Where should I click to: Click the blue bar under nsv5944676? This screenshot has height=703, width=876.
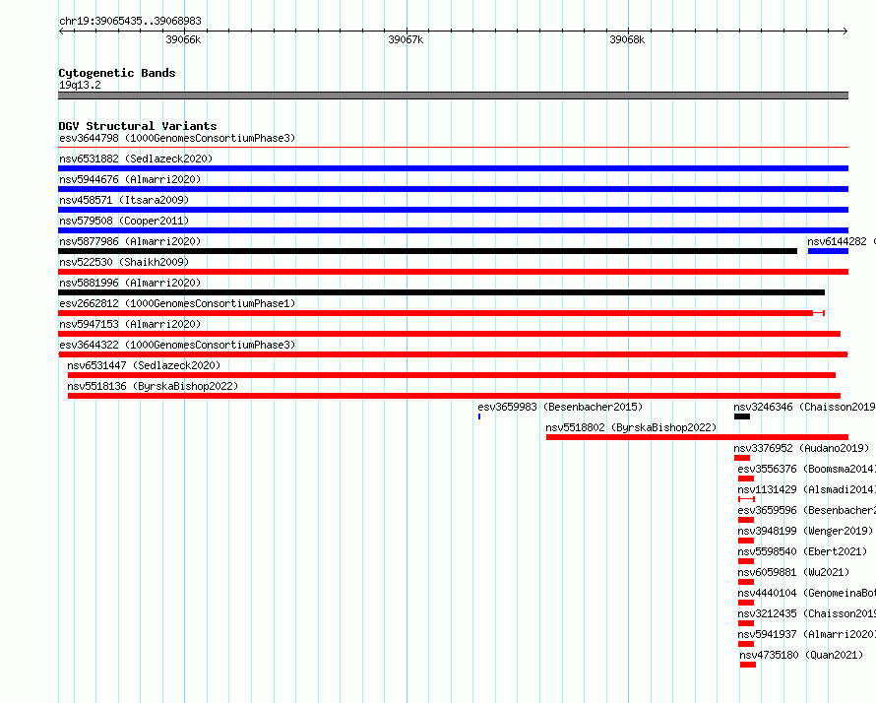pos(453,189)
